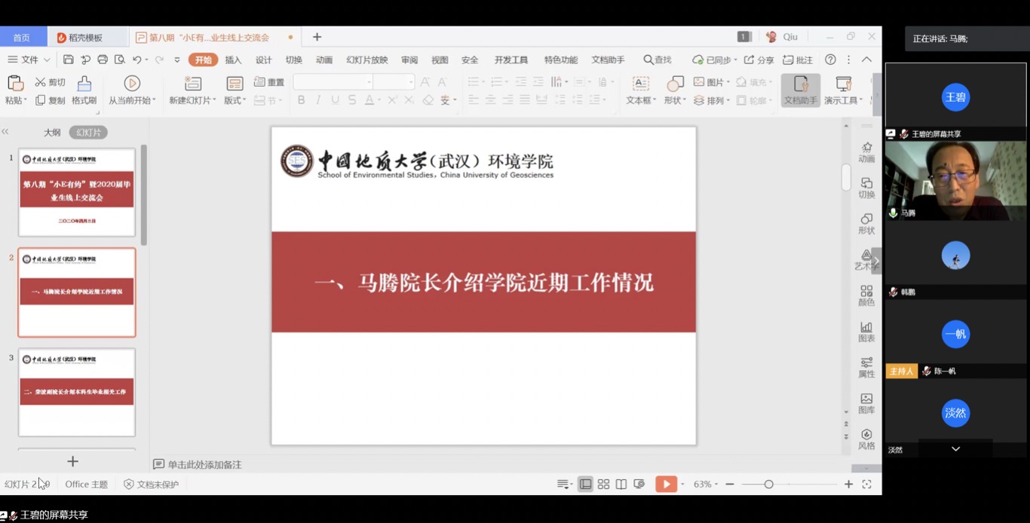Viewport: 1030px width, 523px height.
Task: Switch to reading view in status bar
Action: [x=621, y=484]
